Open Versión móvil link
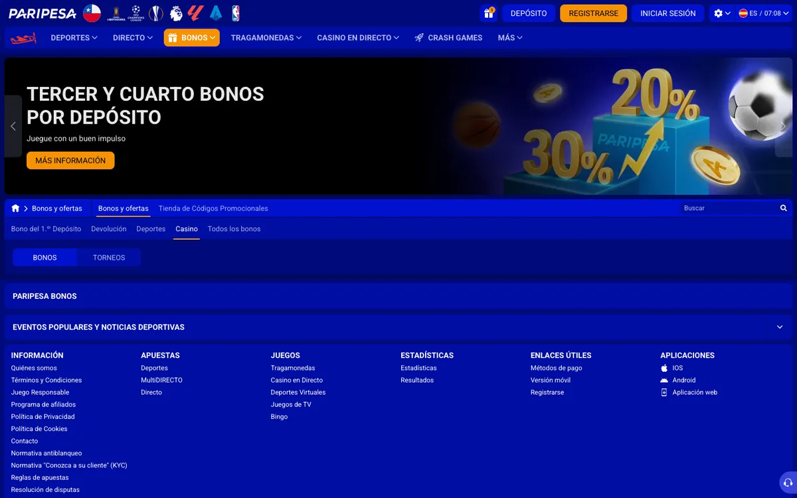797x498 pixels. [551, 380]
